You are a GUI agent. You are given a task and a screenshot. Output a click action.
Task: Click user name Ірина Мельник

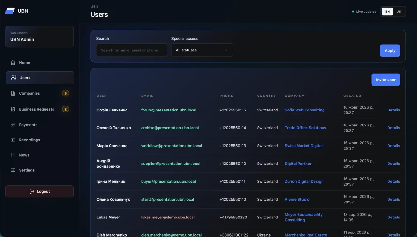pos(111,181)
